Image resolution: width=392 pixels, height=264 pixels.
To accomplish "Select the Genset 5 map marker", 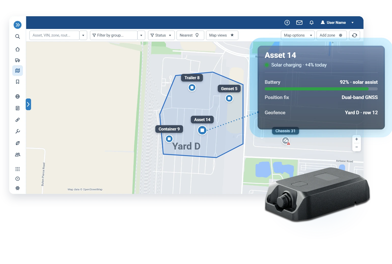I will click(229, 98).
